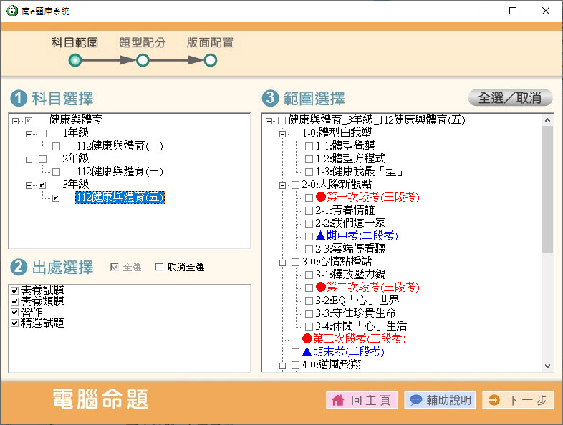This screenshot has width=563, height=425.
Task: Collapse the 2-0:人際新觀點 chapter node
Action: click(283, 185)
